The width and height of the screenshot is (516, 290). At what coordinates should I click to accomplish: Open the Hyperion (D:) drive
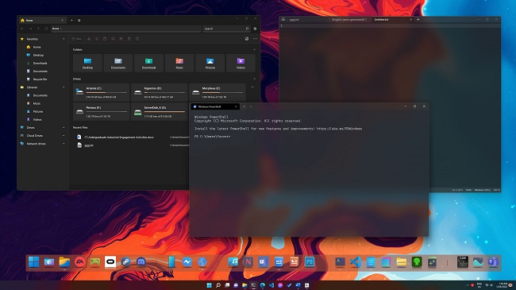pyautogui.click(x=160, y=93)
